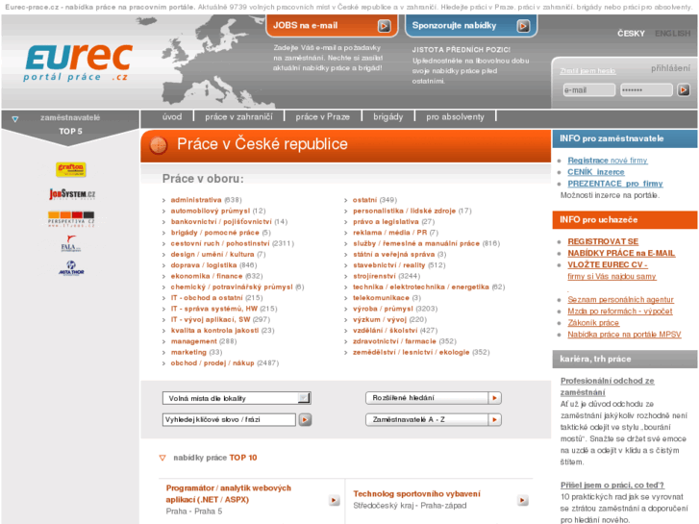
Task: Open doprava / logistika category
Action: click(204, 265)
